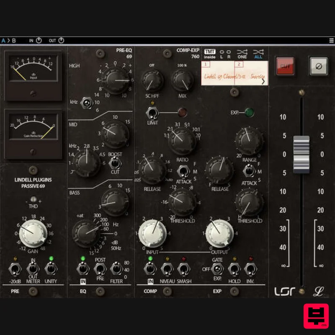
Task: Click the white OUTPUT knob
Action: coord(219,234)
